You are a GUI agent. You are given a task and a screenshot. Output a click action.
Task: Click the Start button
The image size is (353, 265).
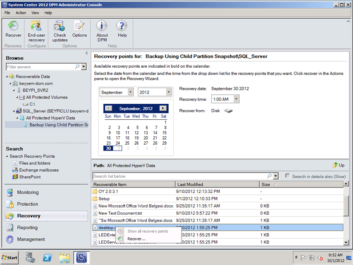point(10,257)
